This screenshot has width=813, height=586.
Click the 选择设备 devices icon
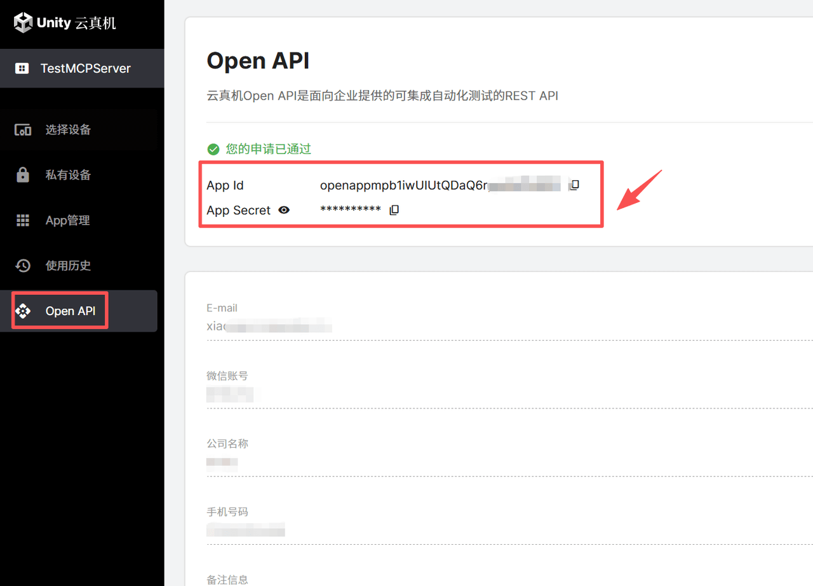click(x=23, y=130)
